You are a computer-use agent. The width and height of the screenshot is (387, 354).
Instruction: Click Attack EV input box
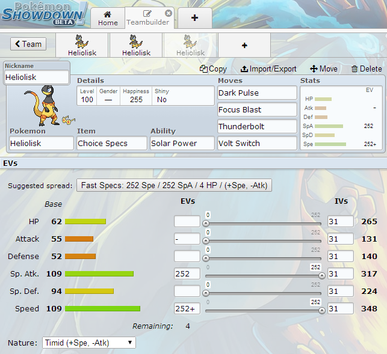pyautogui.click(x=187, y=239)
